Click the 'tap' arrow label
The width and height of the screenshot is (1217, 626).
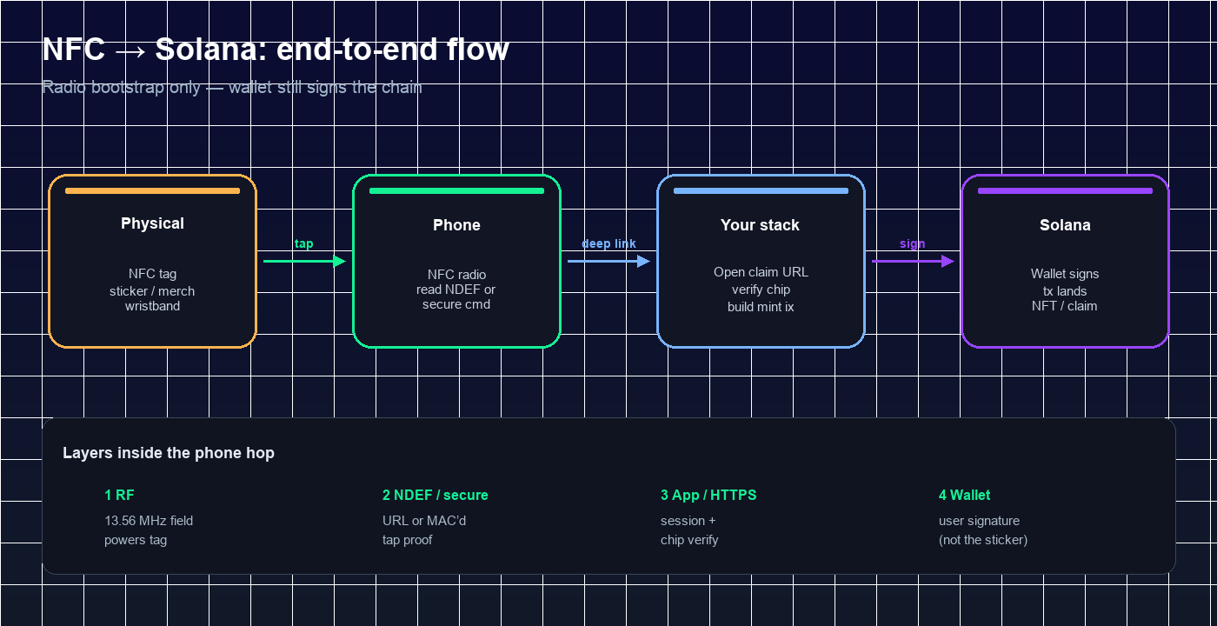303,244
